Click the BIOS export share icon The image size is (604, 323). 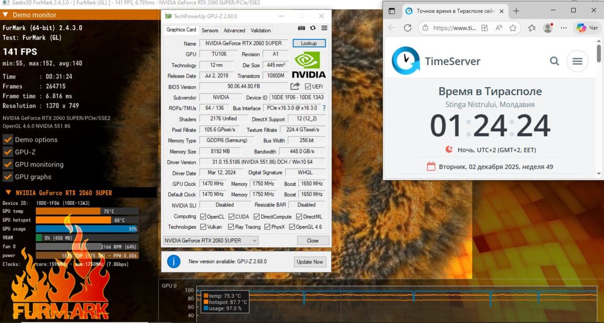[295, 87]
